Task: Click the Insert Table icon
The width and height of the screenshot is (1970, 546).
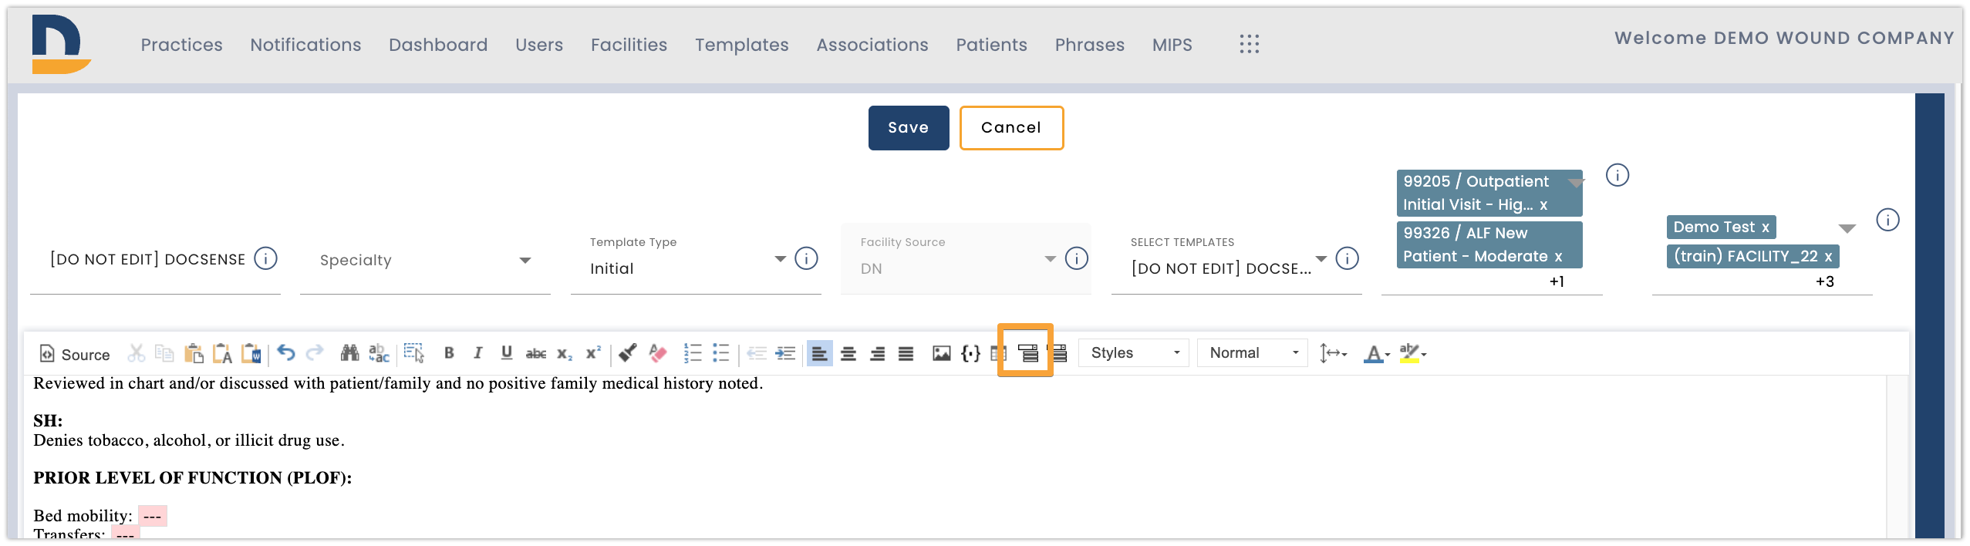Action: (x=998, y=353)
